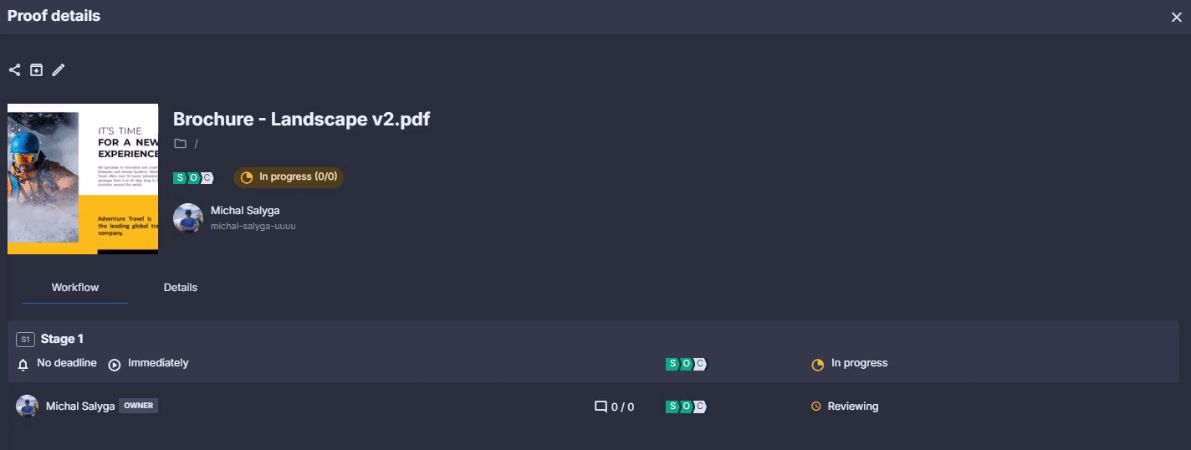Open the brochure thumbnail preview

point(83,179)
